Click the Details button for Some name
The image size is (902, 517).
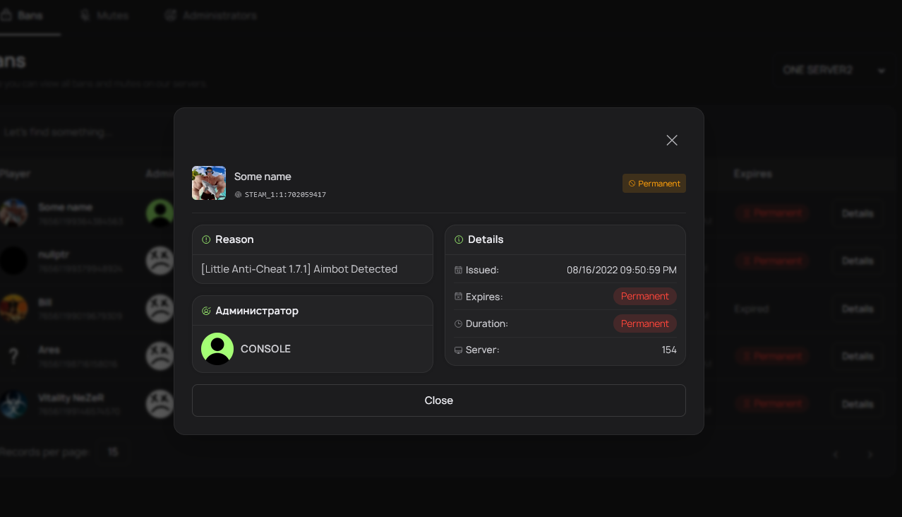pyautogui.click(x=858, y=213)
